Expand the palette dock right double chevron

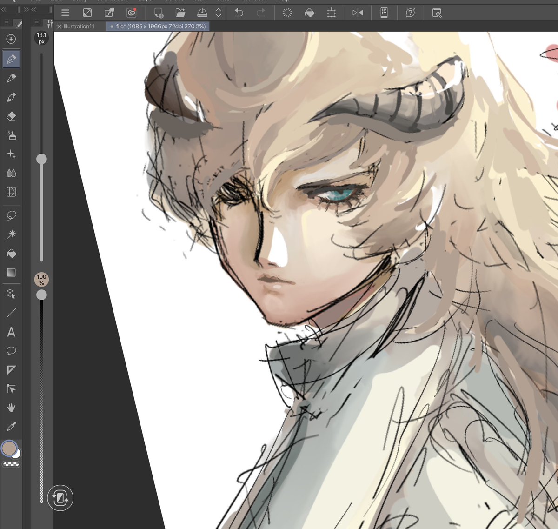[26, 9]
